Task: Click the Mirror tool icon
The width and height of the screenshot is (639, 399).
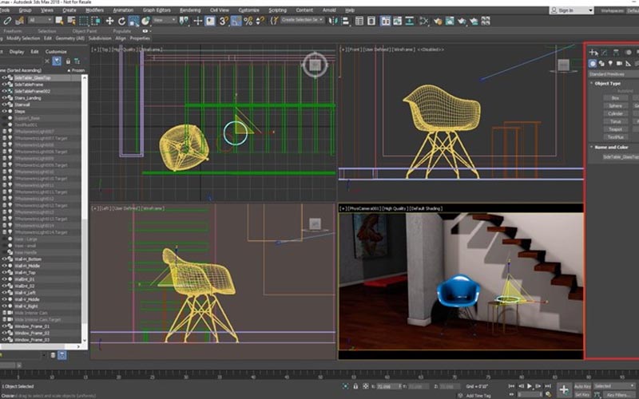Action: 333,21
